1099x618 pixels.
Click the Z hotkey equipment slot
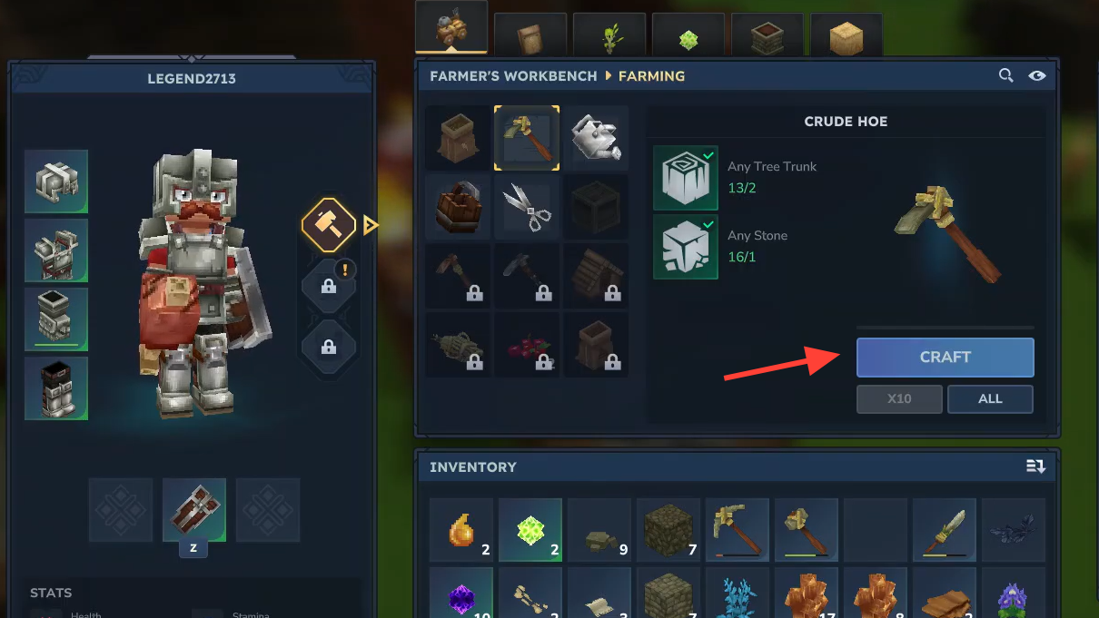pyautogui.click(x=193, y=510)
